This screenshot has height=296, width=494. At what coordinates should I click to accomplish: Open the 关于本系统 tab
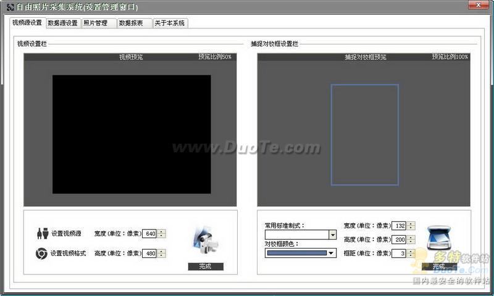[170, 23]
